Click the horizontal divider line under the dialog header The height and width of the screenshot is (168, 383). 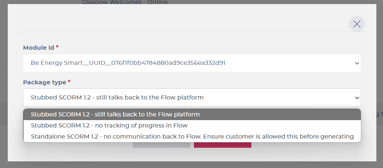(x=192, y=32)
